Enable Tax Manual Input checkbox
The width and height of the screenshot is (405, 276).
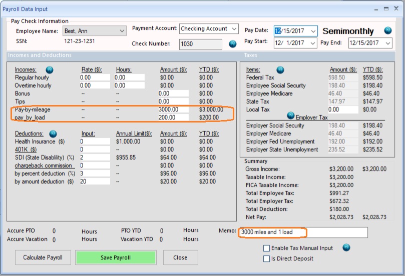(267, 248)
